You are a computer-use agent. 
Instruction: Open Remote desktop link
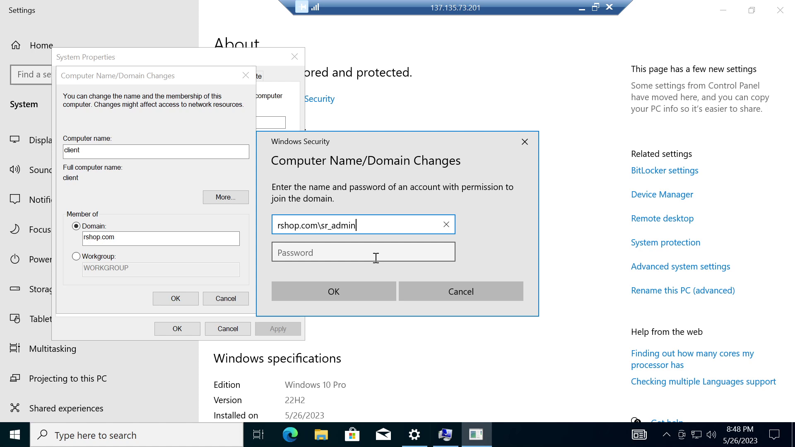(662, 219)
